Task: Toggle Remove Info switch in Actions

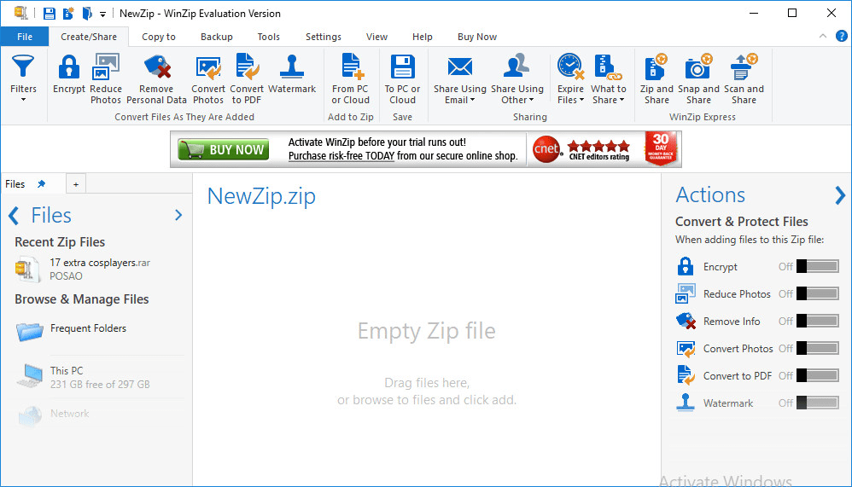Action: pos(817,321)
